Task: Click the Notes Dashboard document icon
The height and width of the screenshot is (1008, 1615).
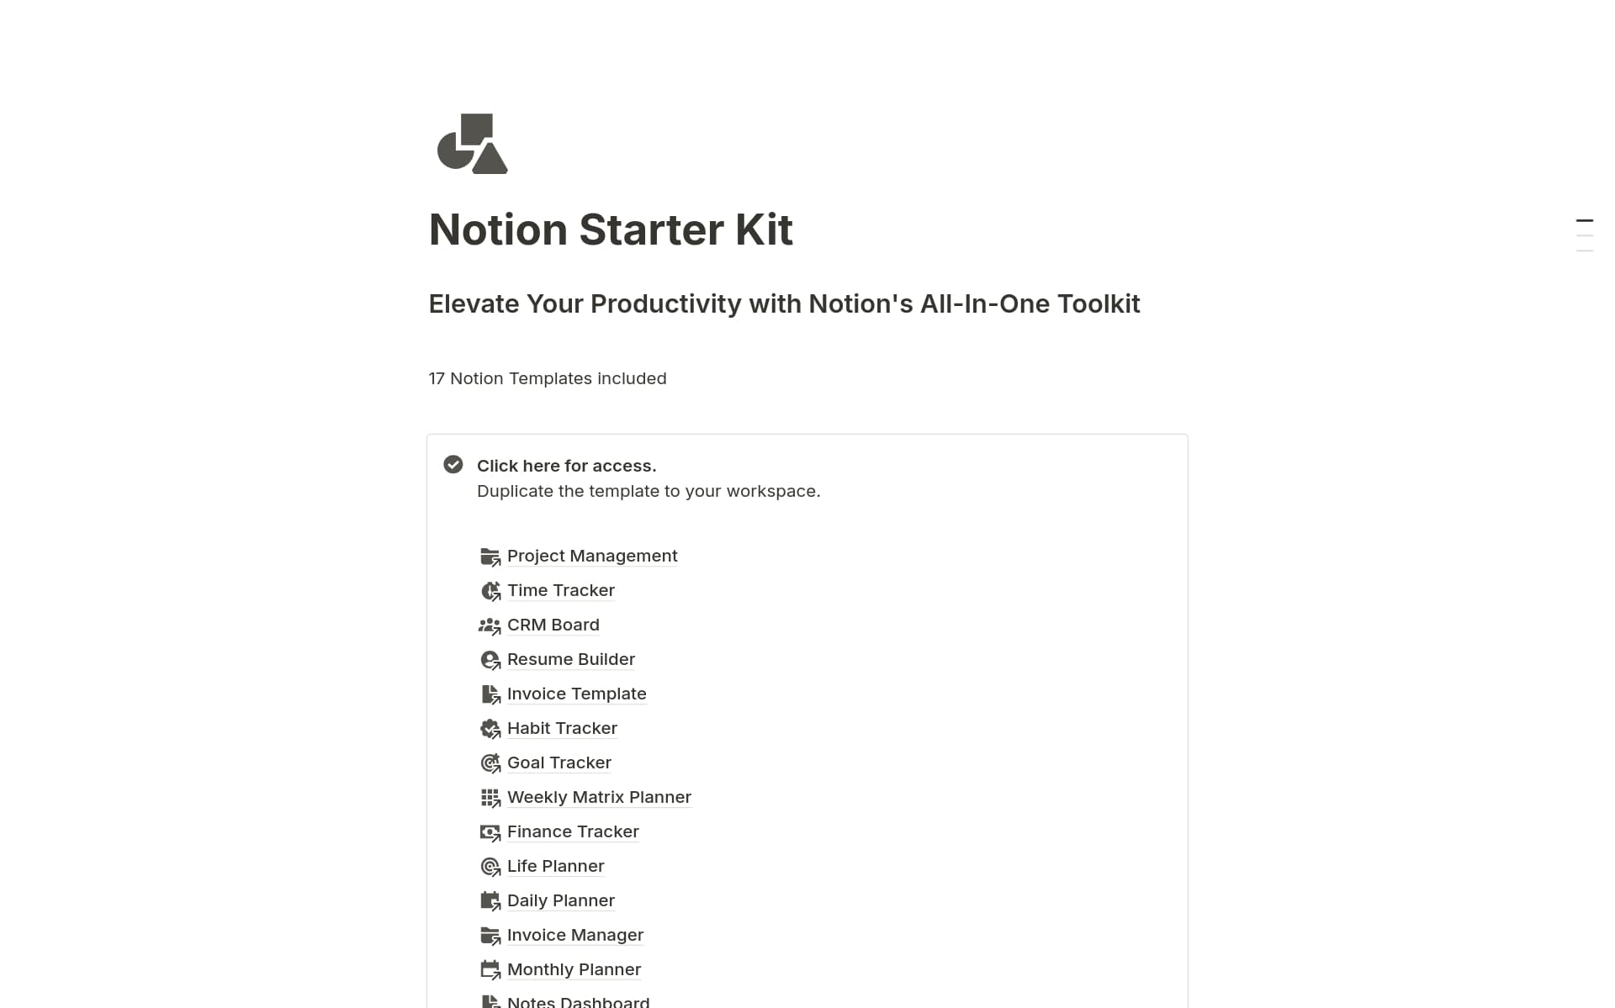Action: click(x=490, y=1000)
